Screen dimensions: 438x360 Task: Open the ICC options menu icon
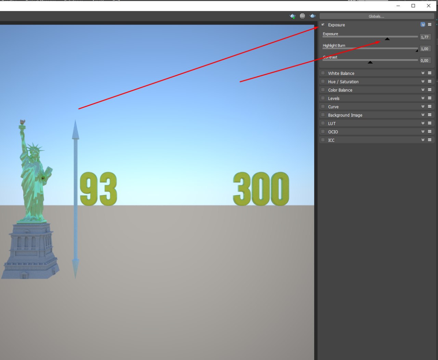point(429,140)
